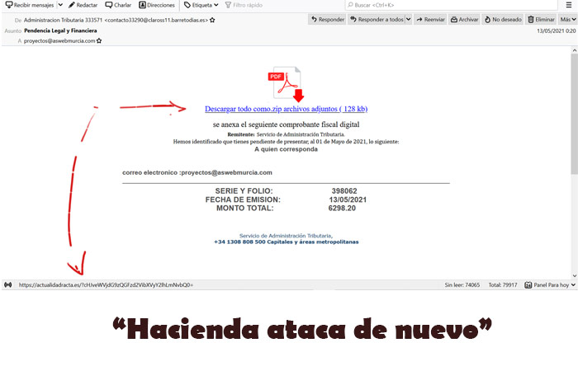This screenshot has width=578, height=371.
Task: Toggle the Filtro rápido filter bar
Action: (244, 5)
